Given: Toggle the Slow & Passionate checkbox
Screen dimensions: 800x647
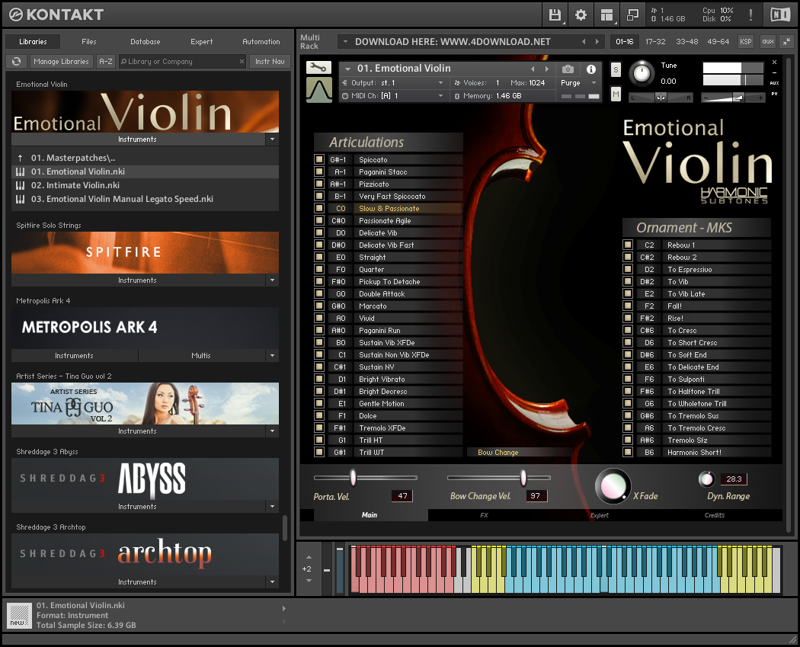Looking at the screenshot, I should click(x=319, y=208).
